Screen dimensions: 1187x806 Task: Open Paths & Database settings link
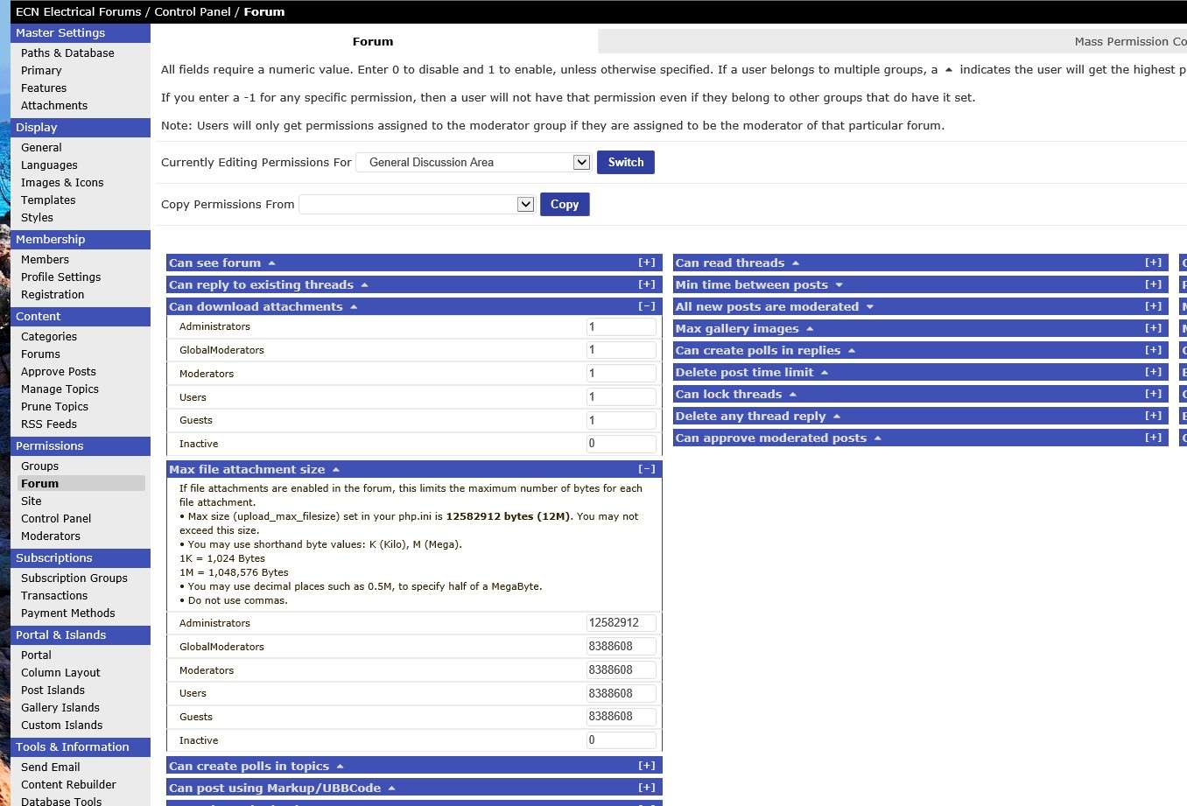[x=67, y=53]
